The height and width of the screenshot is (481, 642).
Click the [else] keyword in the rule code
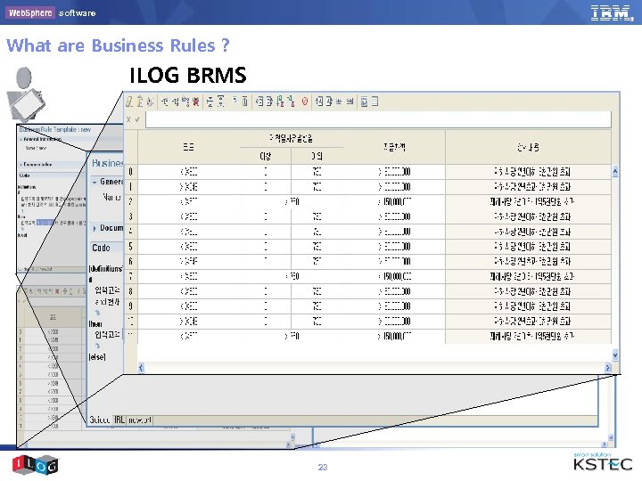(97, 357)
